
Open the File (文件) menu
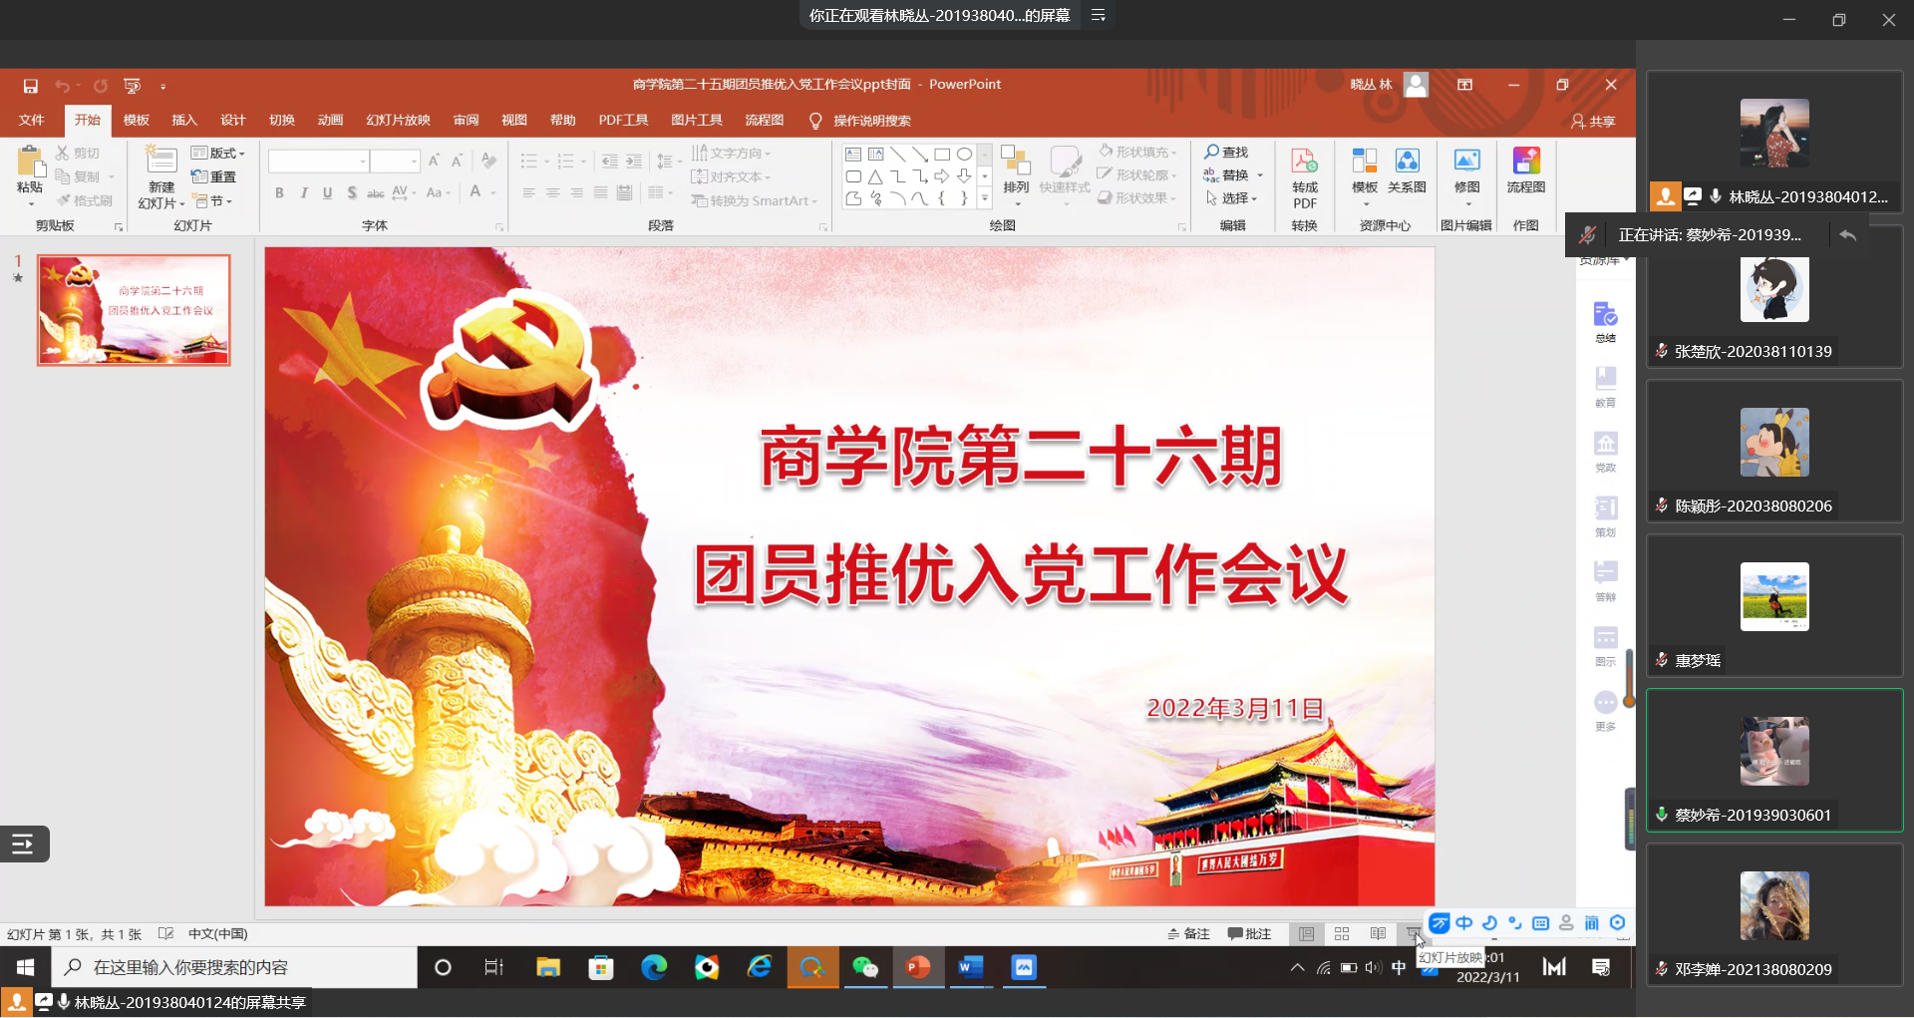[x=32, y=120]
